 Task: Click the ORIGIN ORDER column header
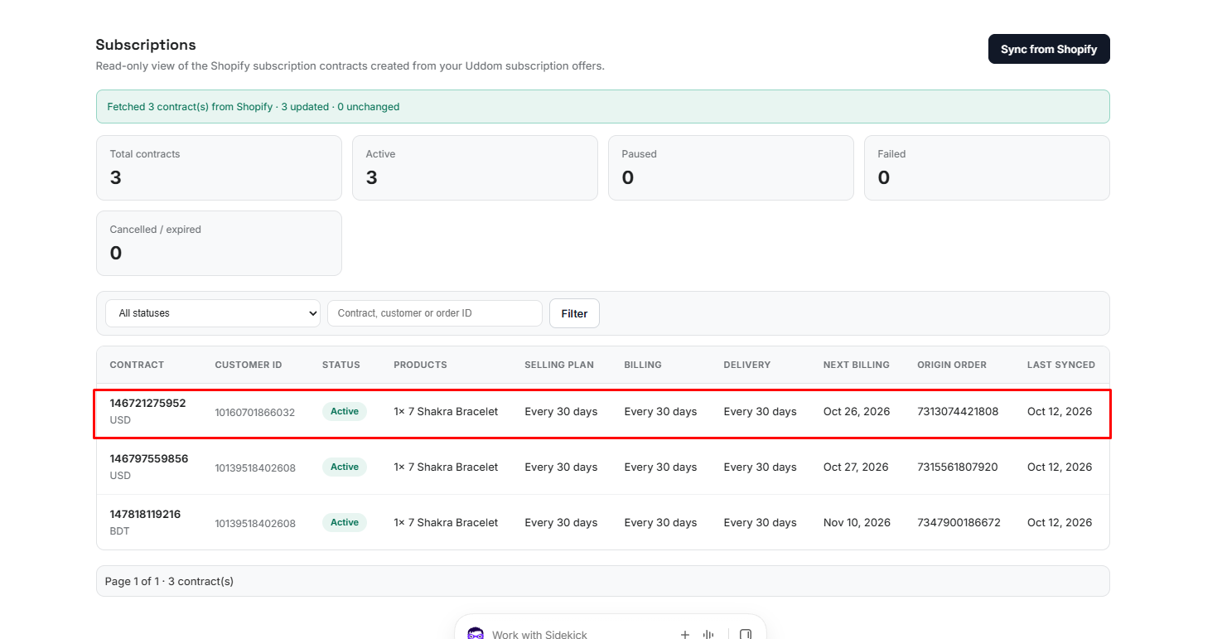click(x=952, y=365)
